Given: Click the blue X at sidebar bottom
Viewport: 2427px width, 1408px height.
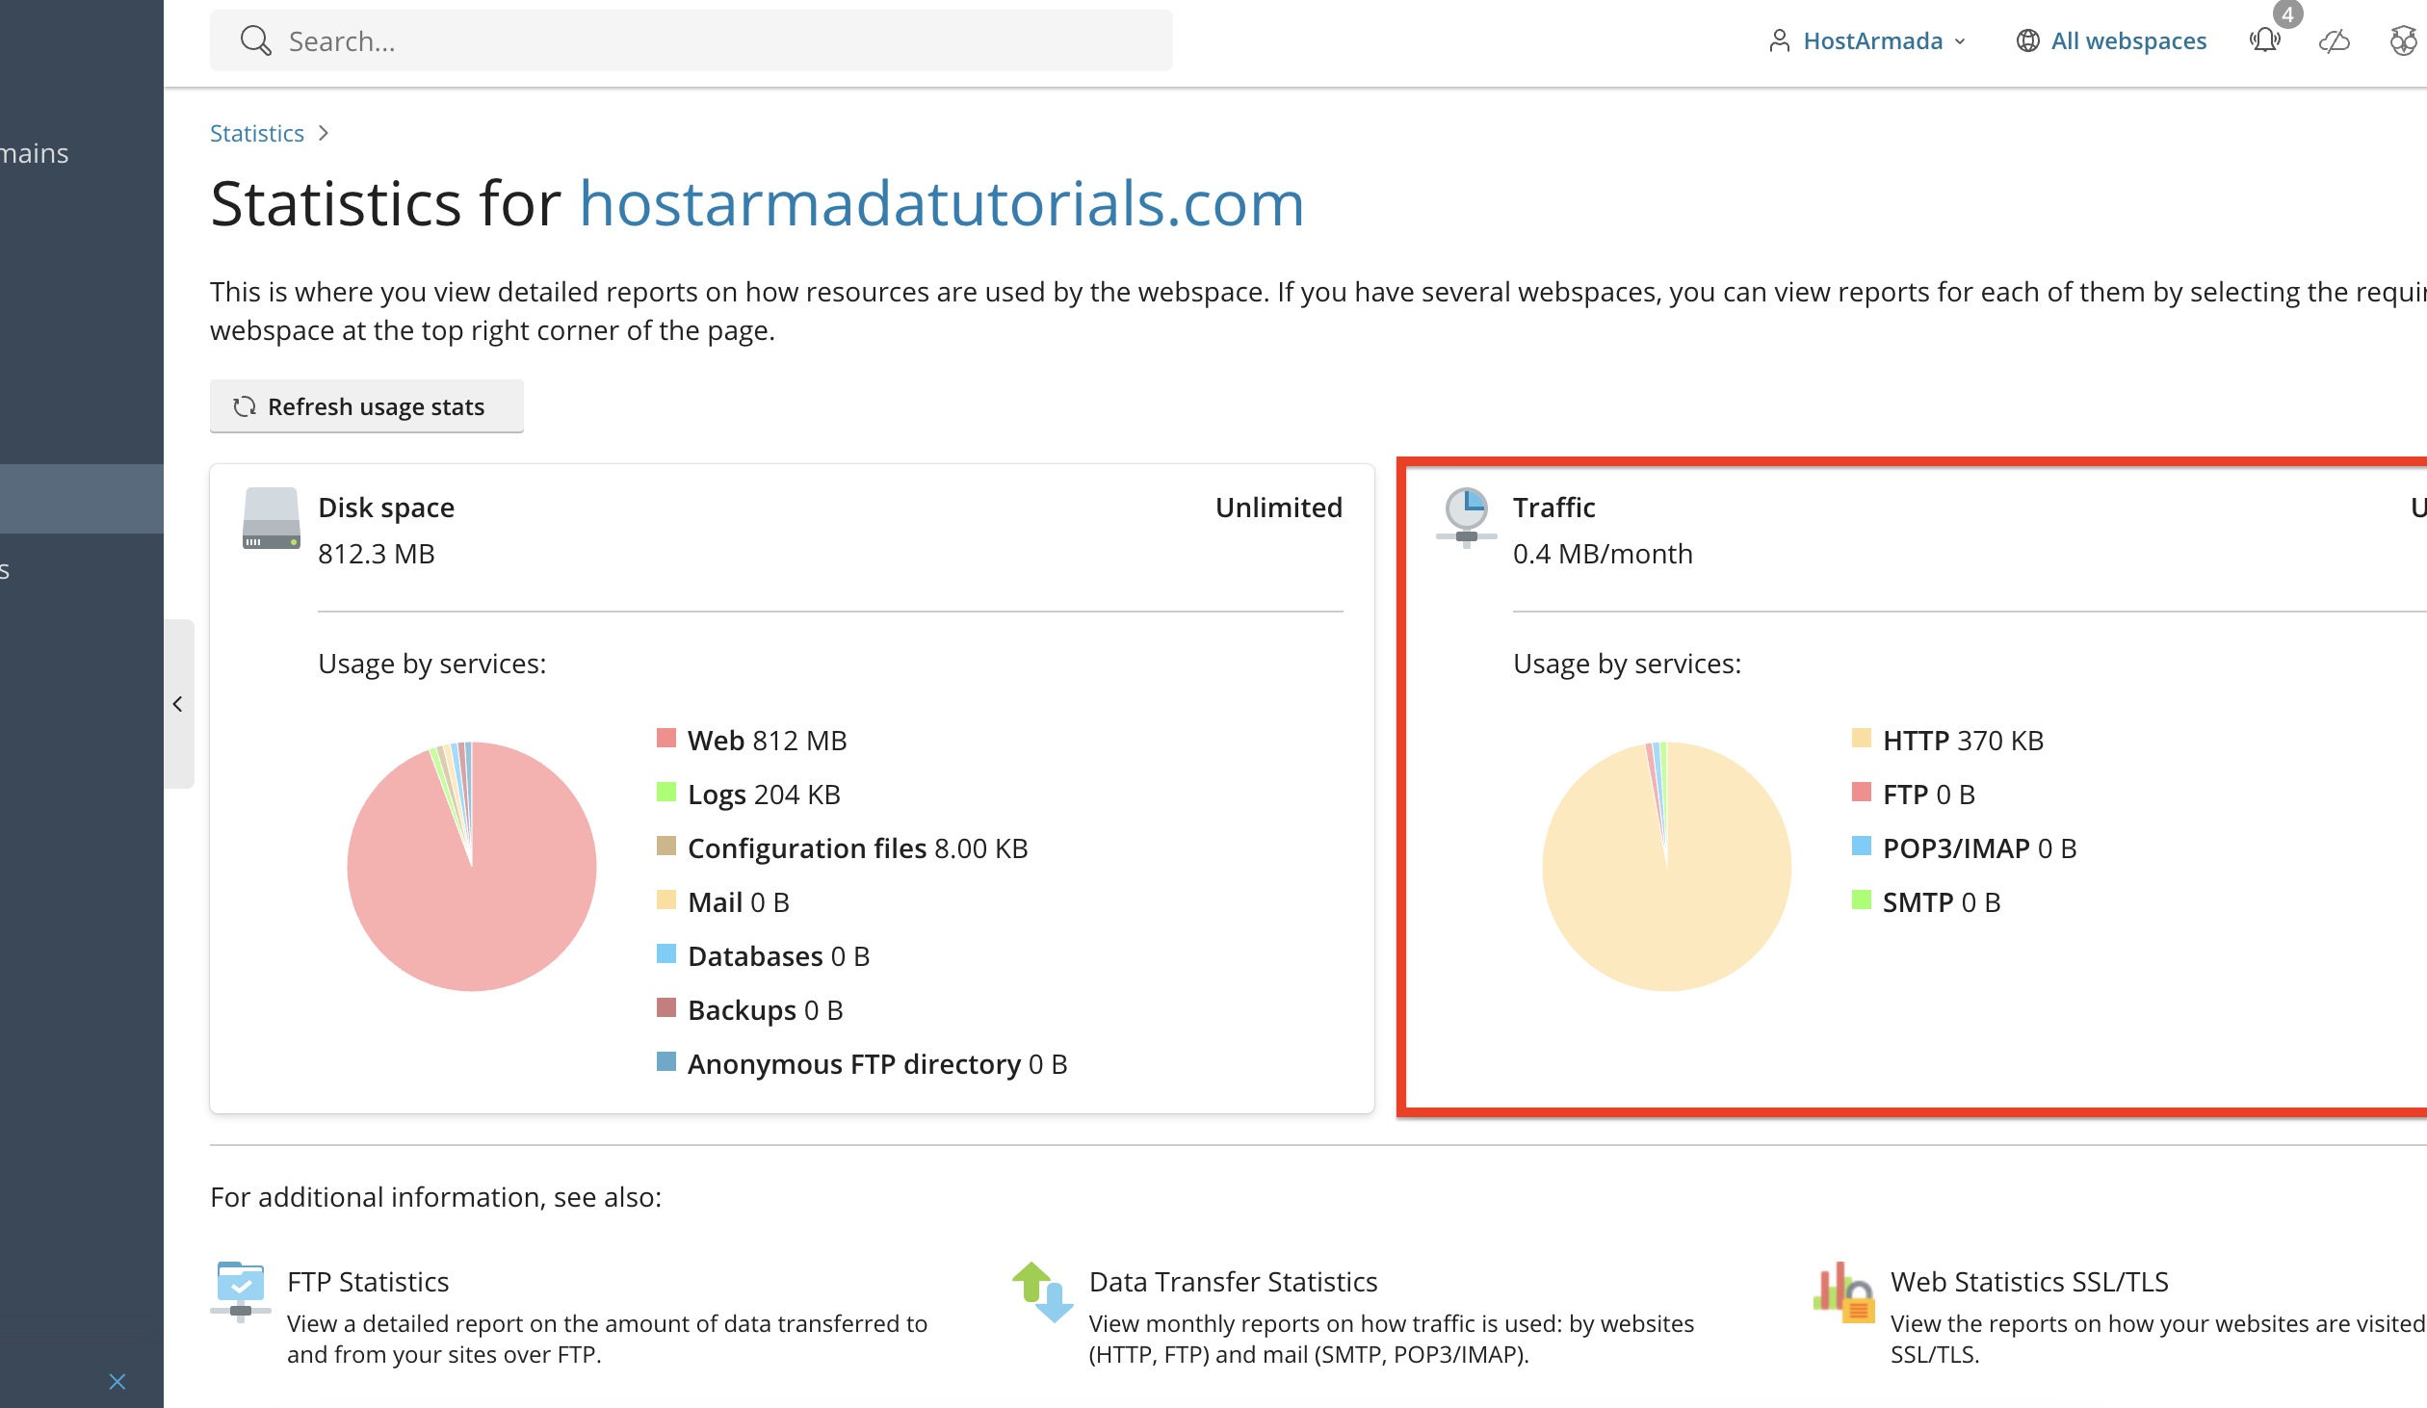Looking at the screenshot, I should click(x=117, y=1382).
